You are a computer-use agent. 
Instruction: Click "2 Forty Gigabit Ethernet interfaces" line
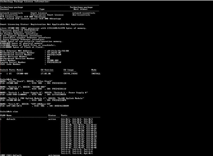[22, 40]
